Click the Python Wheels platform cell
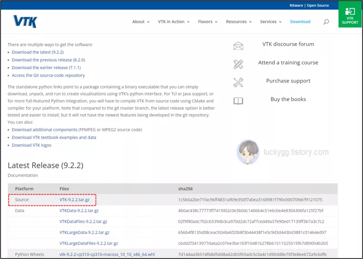 click(x=29, y=254)
